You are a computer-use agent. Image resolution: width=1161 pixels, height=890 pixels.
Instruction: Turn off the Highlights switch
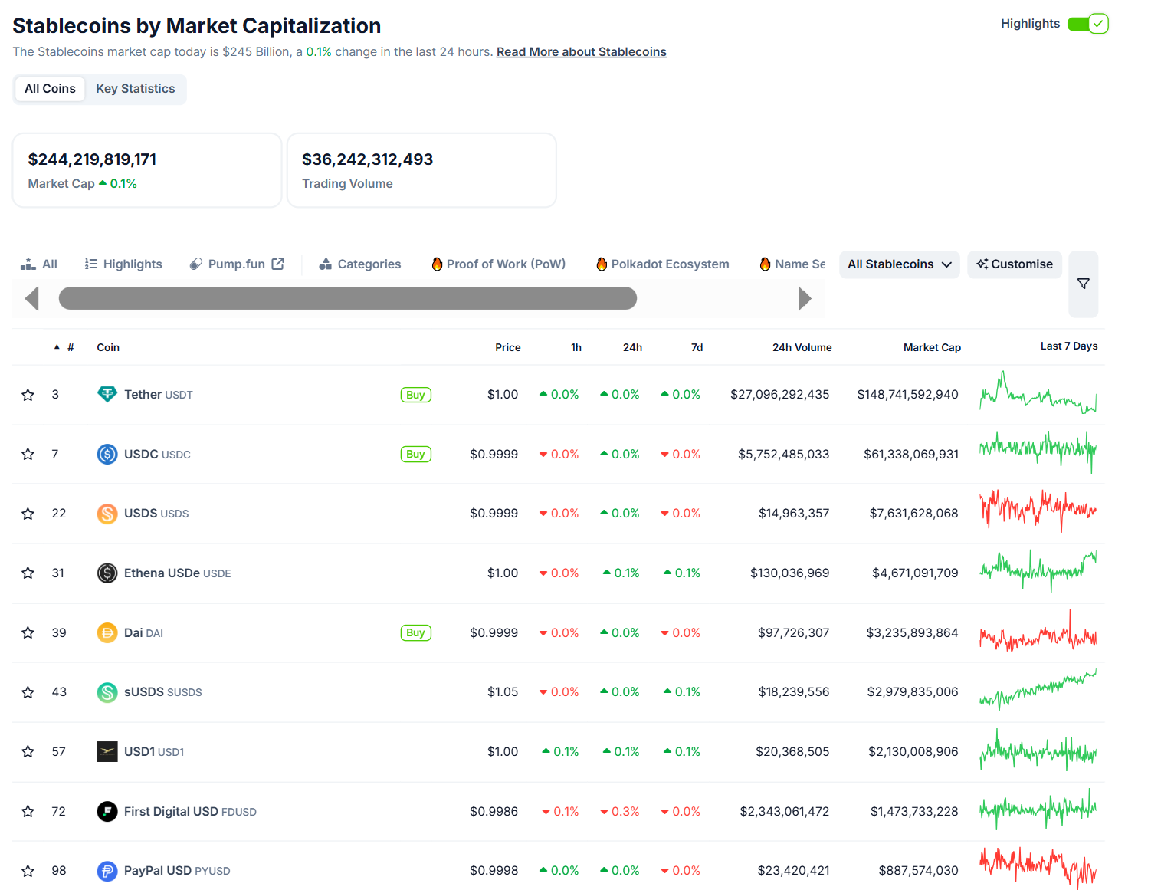point(1087,24)
